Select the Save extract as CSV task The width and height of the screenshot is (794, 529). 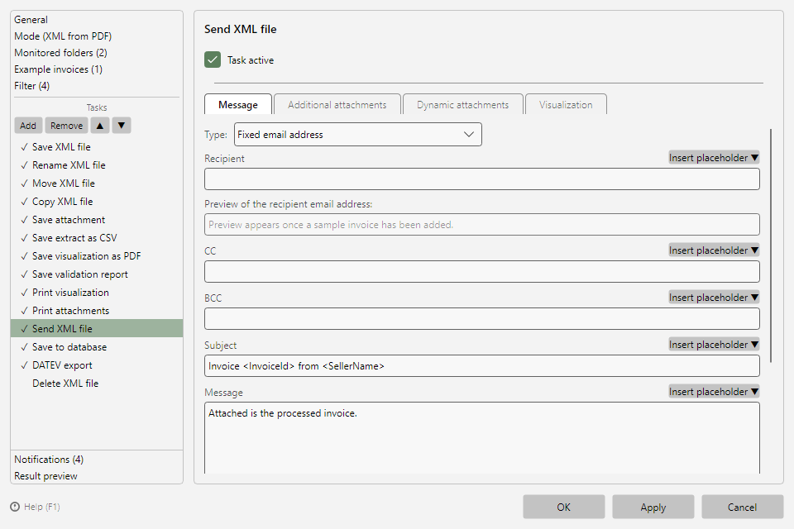pyautogui.click(x=97, y=238)
